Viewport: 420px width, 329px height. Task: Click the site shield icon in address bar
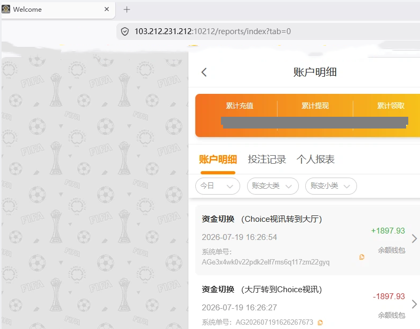pos(125,31)
